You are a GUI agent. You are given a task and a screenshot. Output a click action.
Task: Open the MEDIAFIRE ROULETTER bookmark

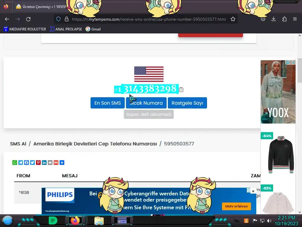25,29
